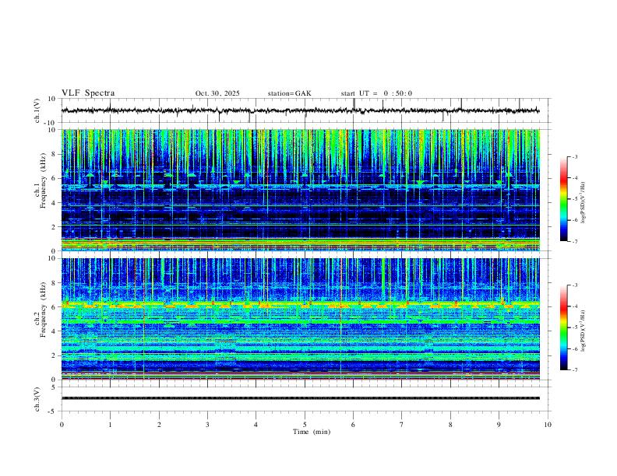Click time axis tick label "7"
617x476 pixels.
click(x=402, y=425)
